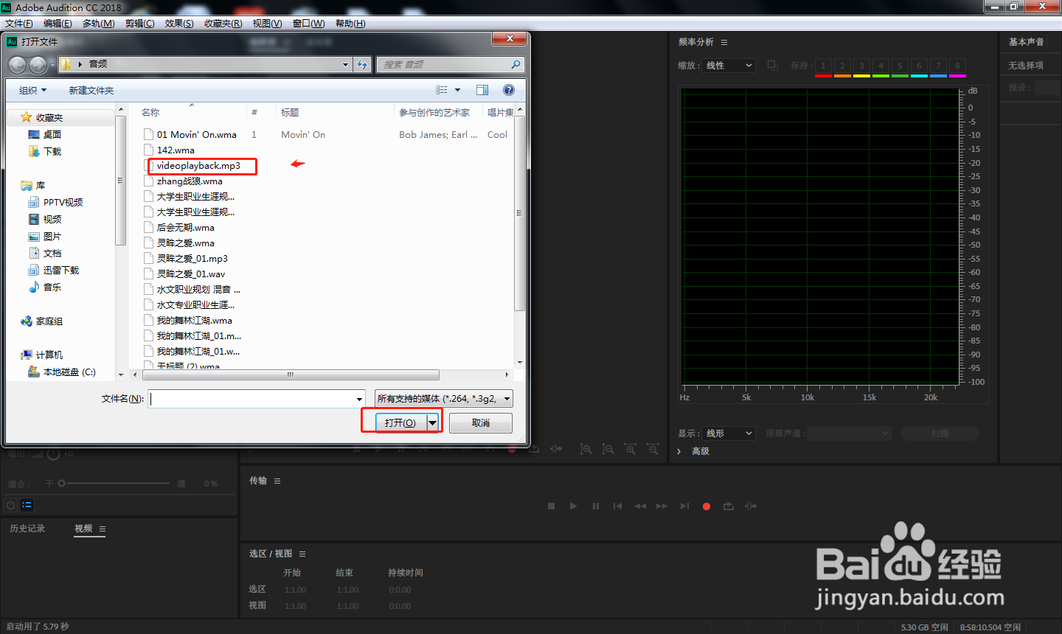Open Frequency Analysis panel menu icon
This screenshot has width=1062, height=634.
(x=724, y=42)
